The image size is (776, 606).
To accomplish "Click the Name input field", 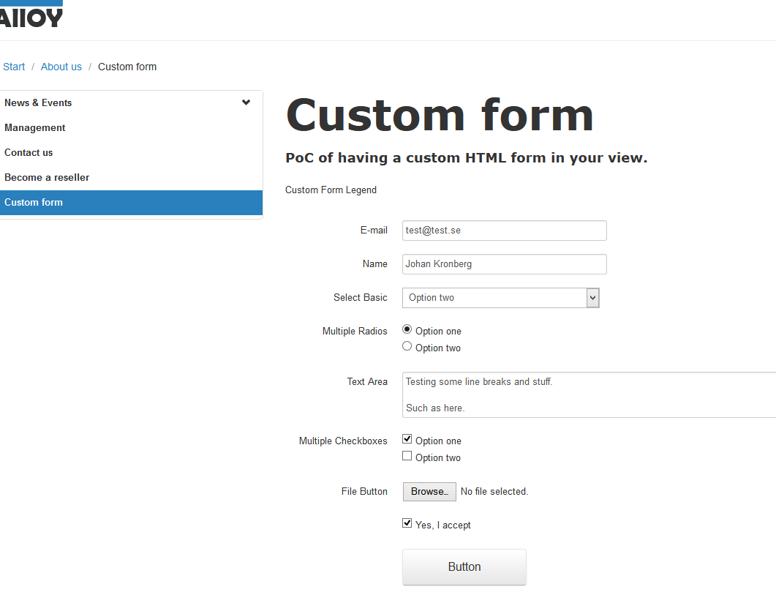I will point(504,263).
